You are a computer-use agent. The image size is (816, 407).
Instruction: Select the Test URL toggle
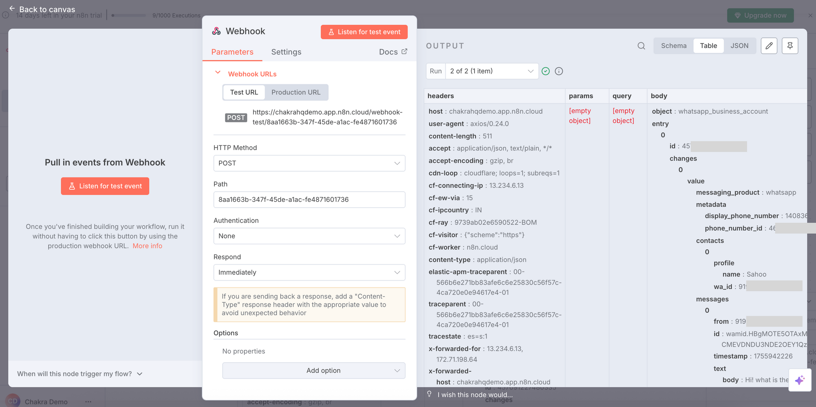[x=244, y=92]
